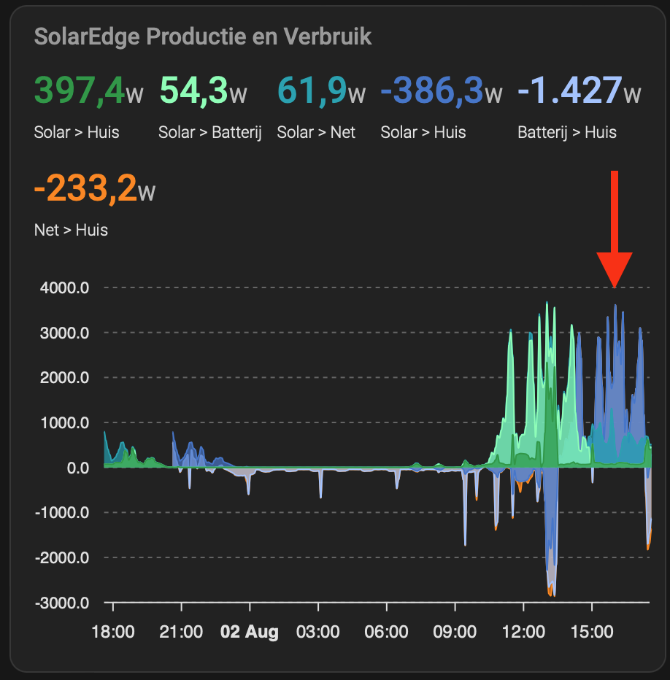The width and height of the screenshot is (670, 680).
Task: Select the 1000.0 y-axis label
Action: (x=64, y=422)
